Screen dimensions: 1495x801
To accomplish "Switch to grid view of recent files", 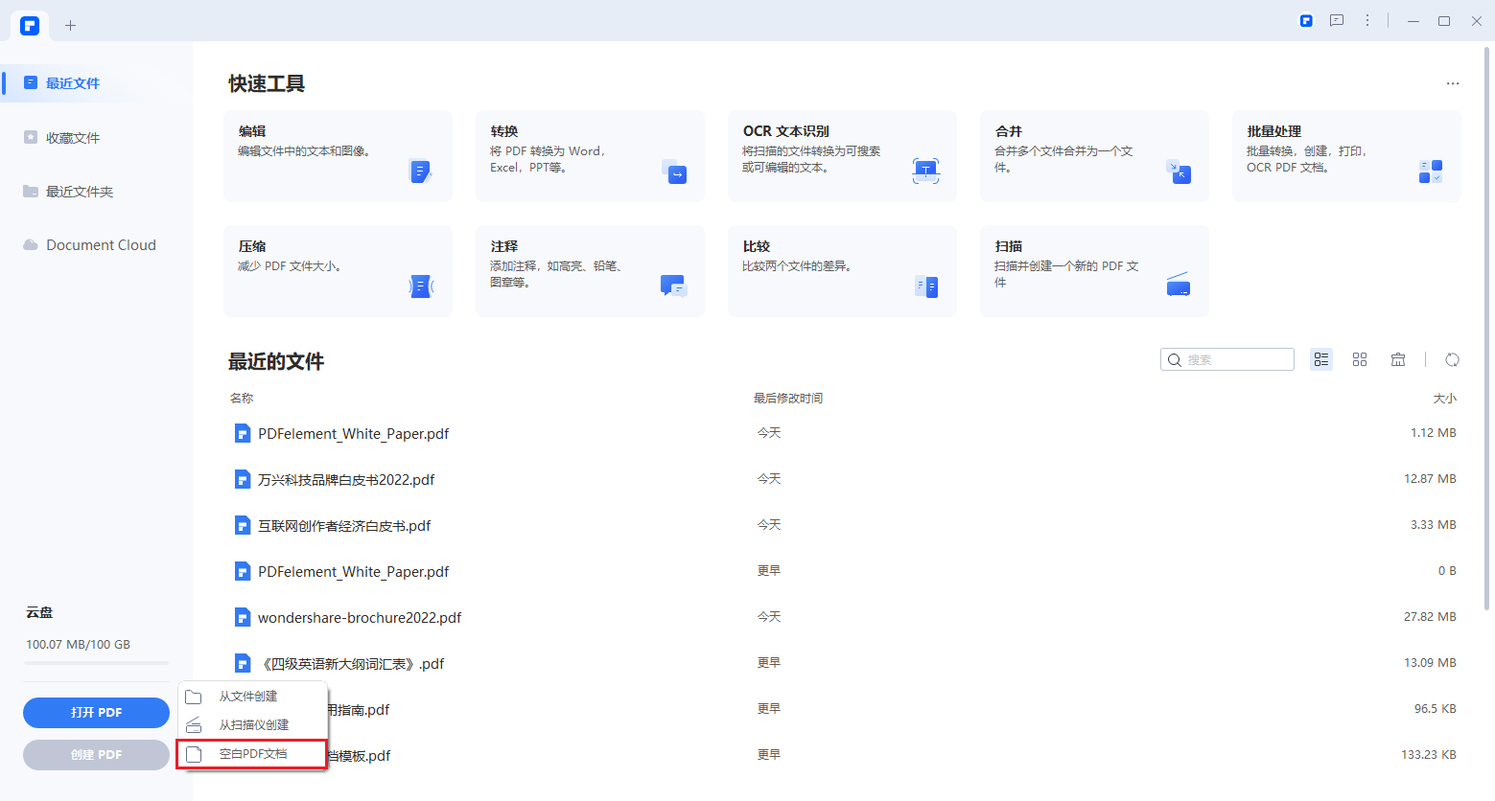I will [1360, 359].
